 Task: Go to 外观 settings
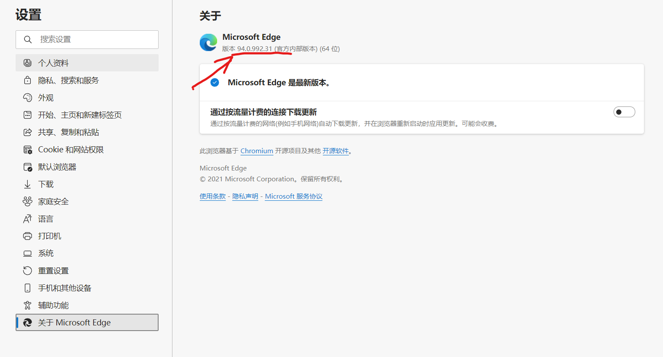click(x=87, y=97)
